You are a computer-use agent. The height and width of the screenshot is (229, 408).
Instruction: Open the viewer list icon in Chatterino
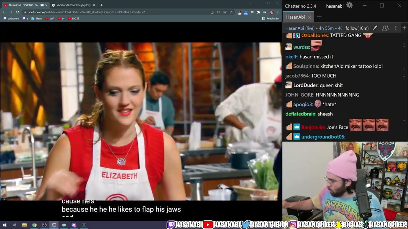coord(385,28)
